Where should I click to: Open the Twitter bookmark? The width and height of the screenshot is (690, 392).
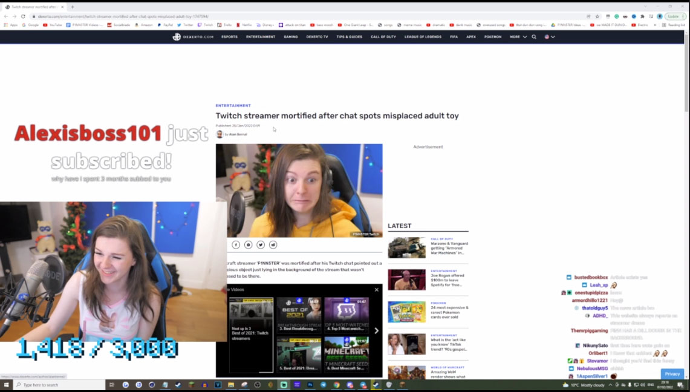click(x=185, y=25)
